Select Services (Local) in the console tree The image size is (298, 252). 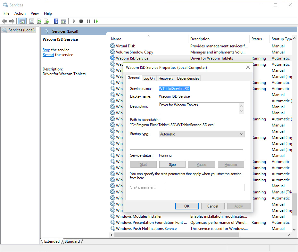point(19,30)
